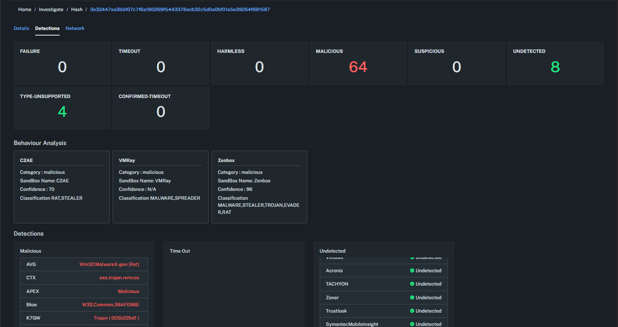This screenshot has width=618, height=327.
Task: Click green check icon in Zoner row
Action: [x=412, y=298]
